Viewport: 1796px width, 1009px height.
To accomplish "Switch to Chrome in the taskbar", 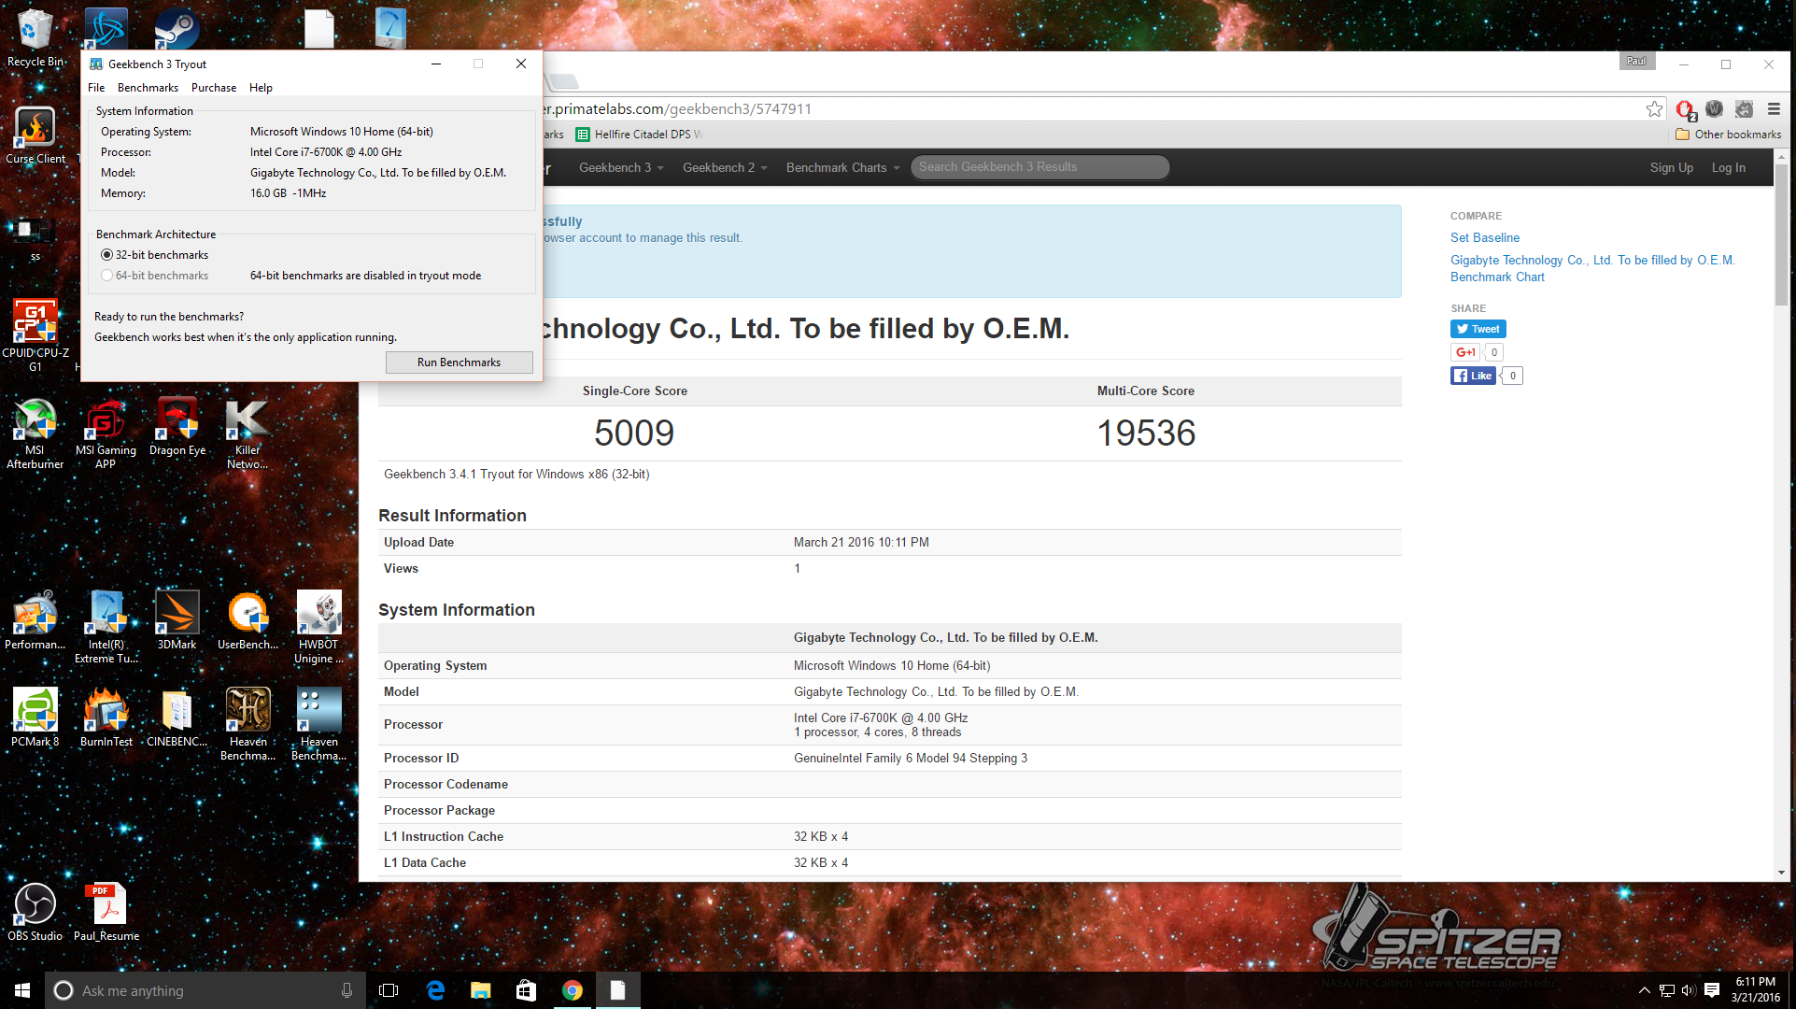I will 572,990.
